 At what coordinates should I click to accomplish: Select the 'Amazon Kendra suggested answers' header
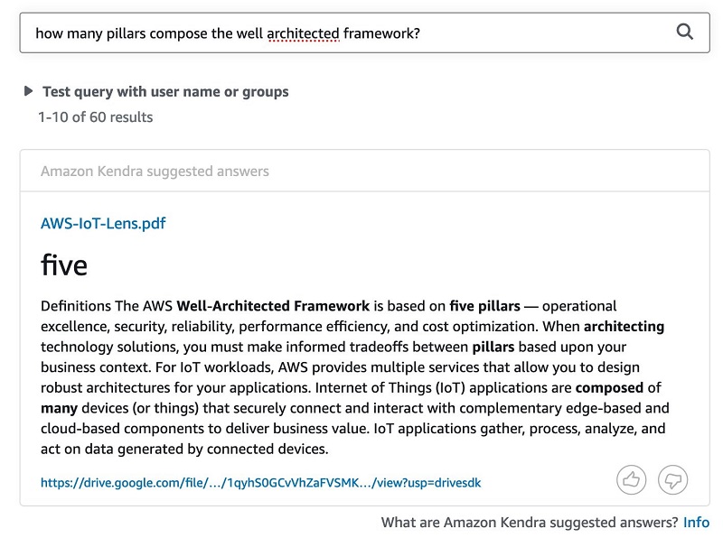pos(155,172)
